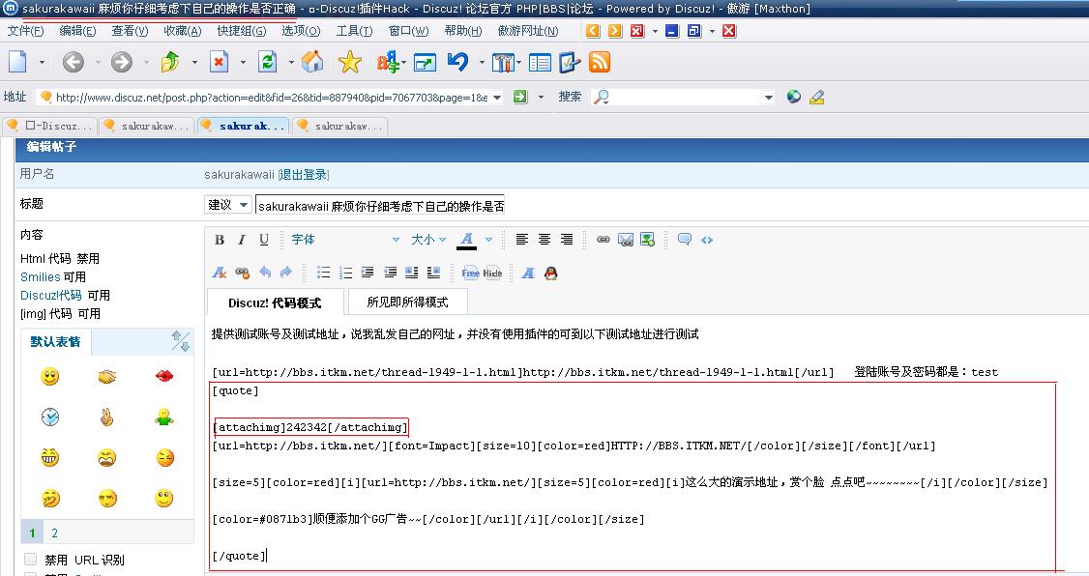
Task: Open the 大小 font size dropdown
Action: [428, 240]
